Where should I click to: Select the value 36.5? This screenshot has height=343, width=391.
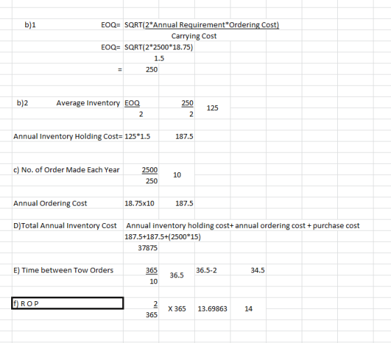tap(177, 275)
